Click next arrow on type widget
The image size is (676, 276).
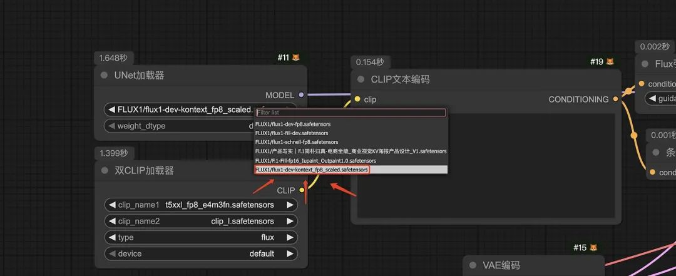(x=290, y=237)
